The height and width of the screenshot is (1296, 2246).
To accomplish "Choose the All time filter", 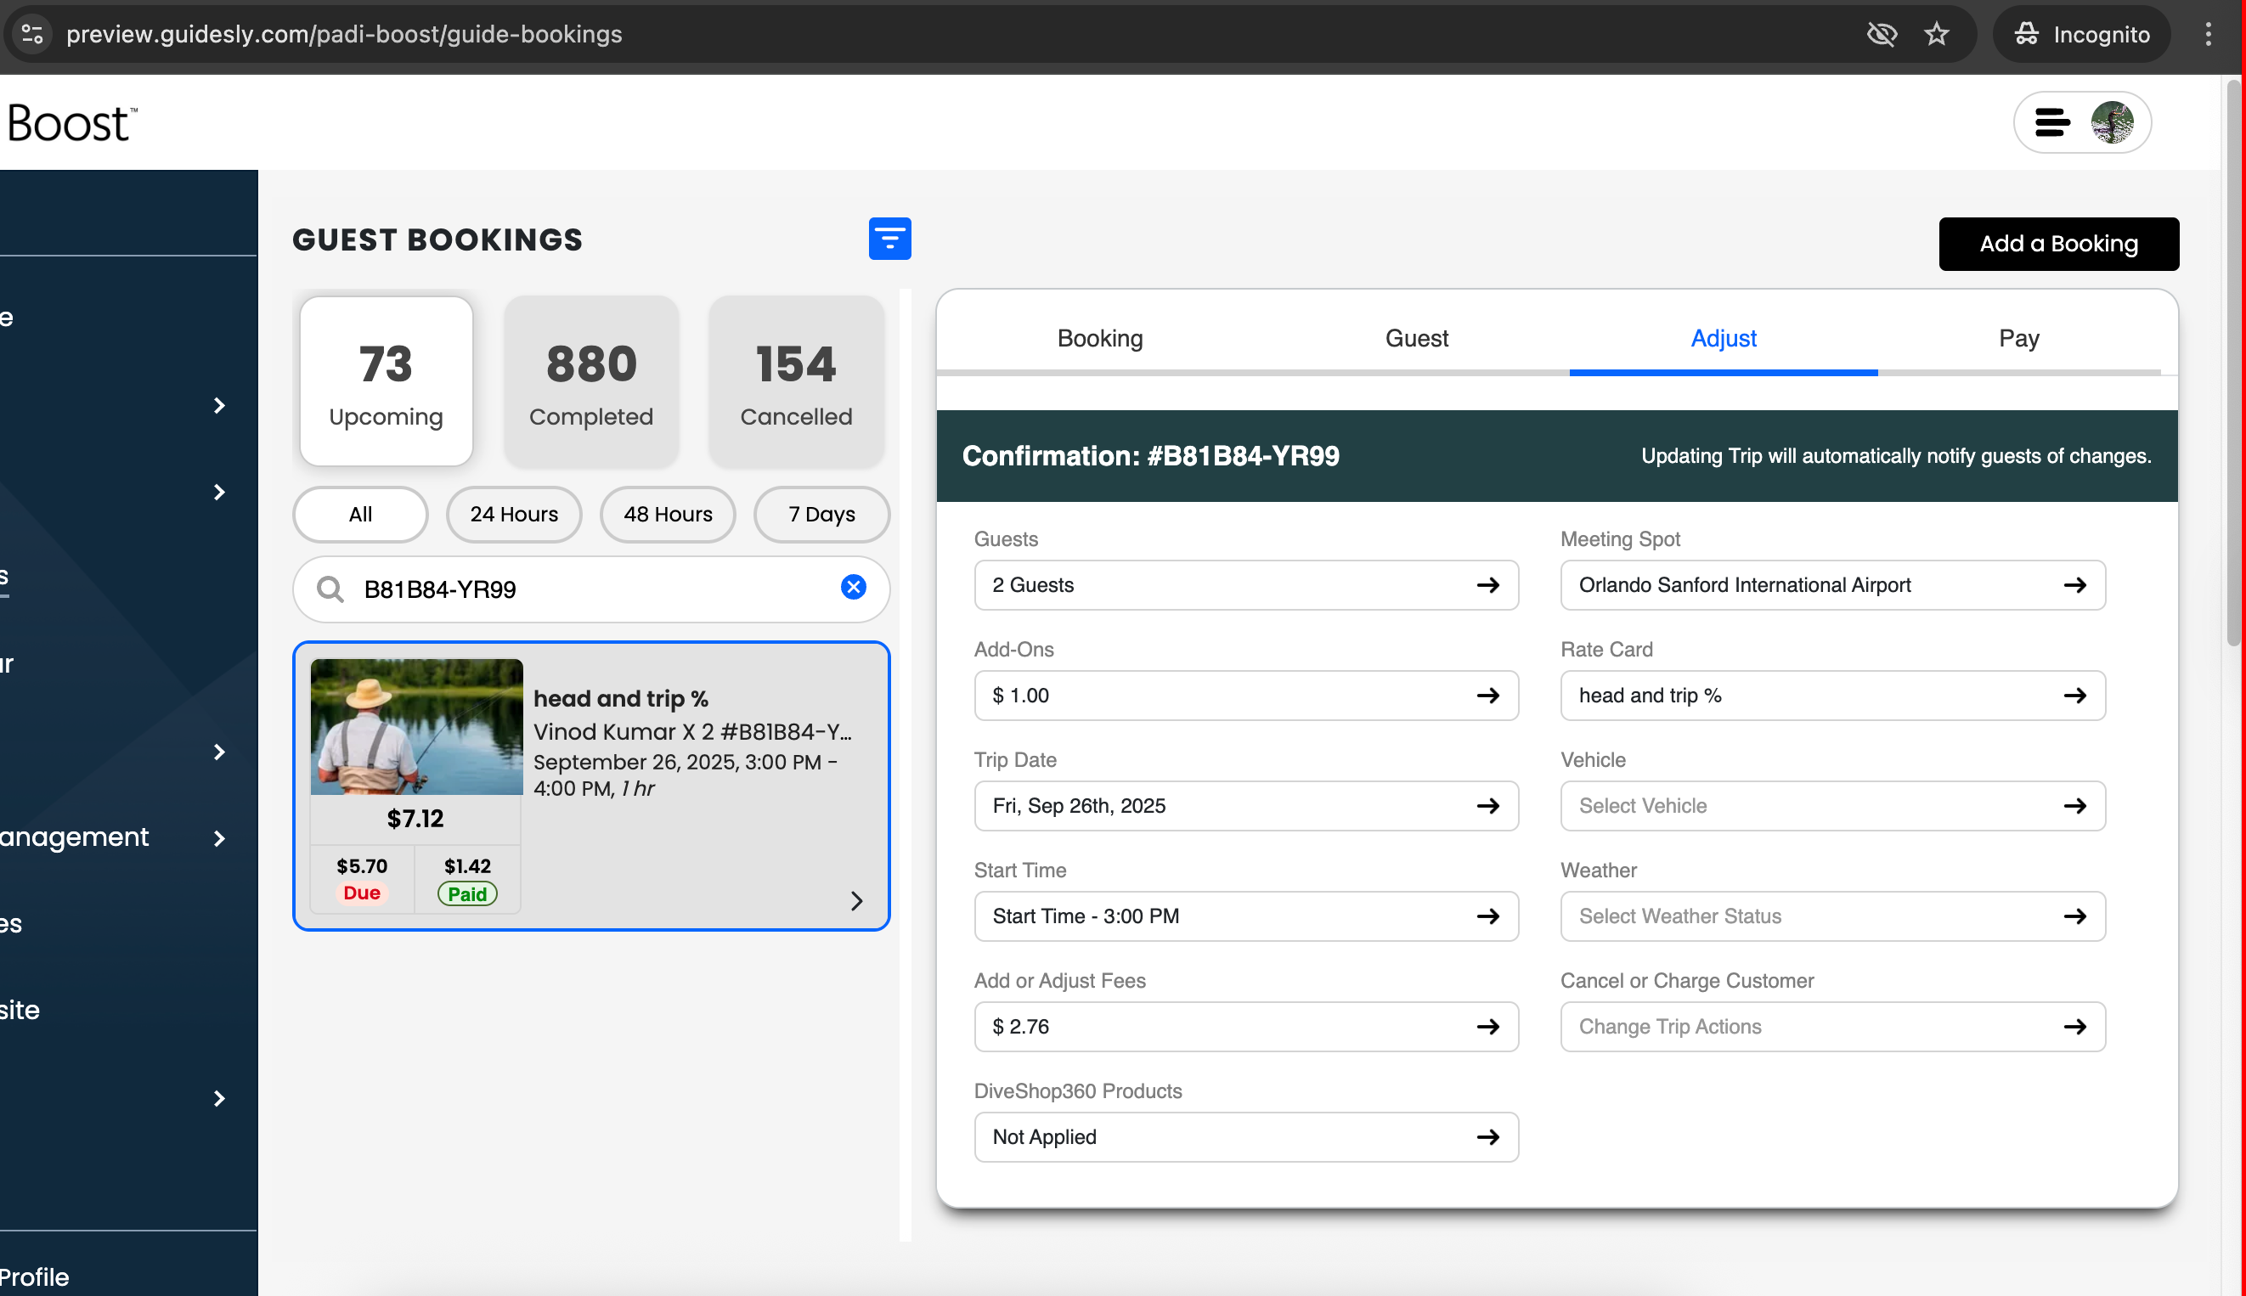I will [x=359, y=515].
